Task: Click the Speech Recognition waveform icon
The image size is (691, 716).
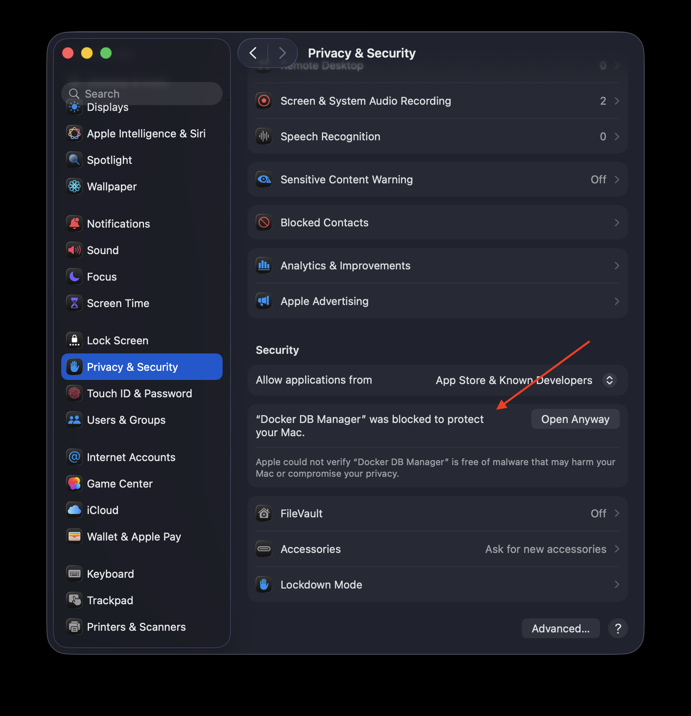Action: (264, 136)
